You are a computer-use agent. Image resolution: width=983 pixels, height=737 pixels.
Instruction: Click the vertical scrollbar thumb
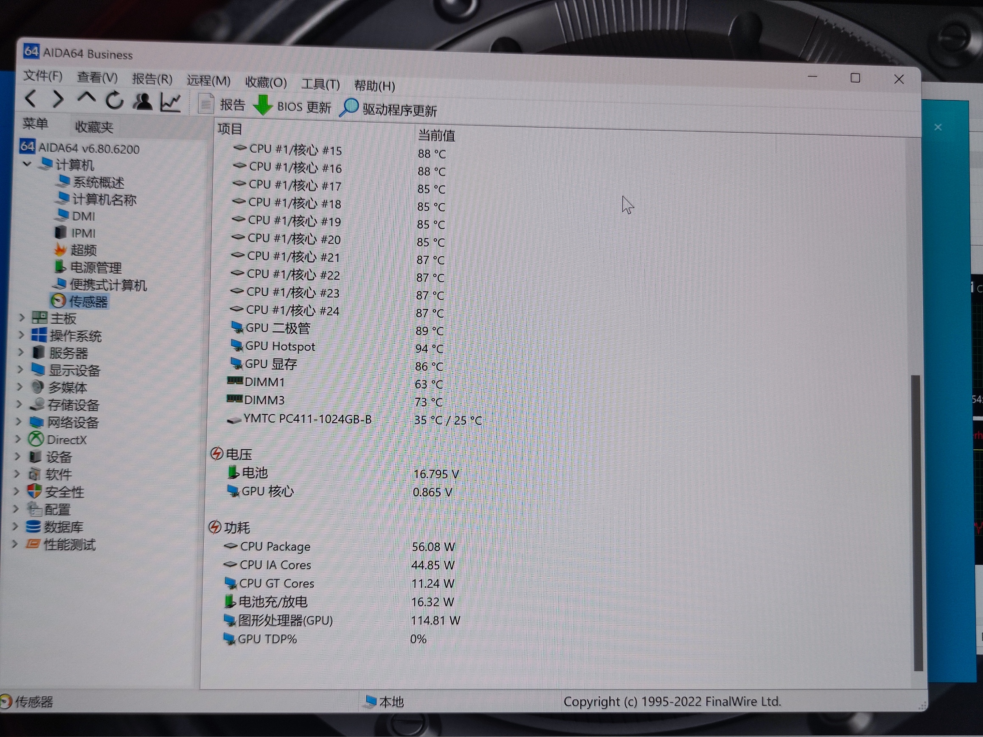(916, 523)
